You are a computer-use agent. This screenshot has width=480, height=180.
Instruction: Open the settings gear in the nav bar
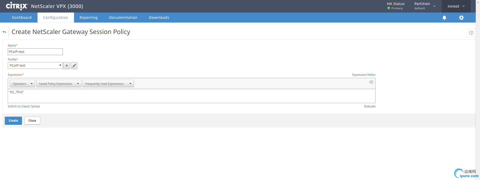coord(461,18)
